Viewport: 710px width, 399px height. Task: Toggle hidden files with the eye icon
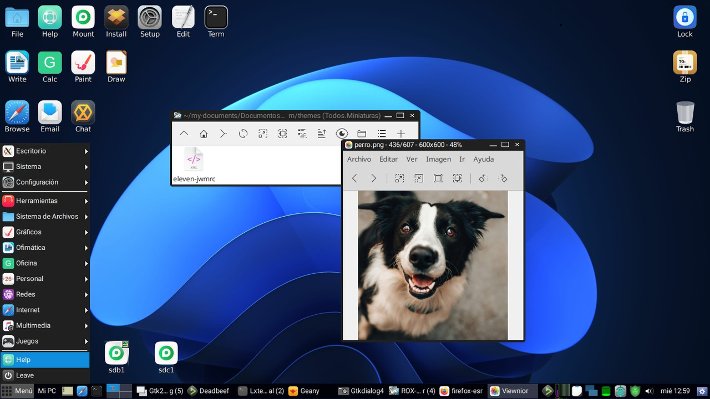[x=342, y=134]
